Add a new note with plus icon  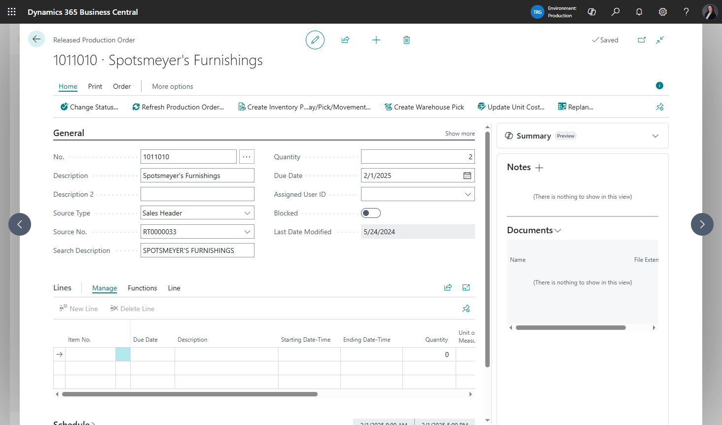coord(540,168)
